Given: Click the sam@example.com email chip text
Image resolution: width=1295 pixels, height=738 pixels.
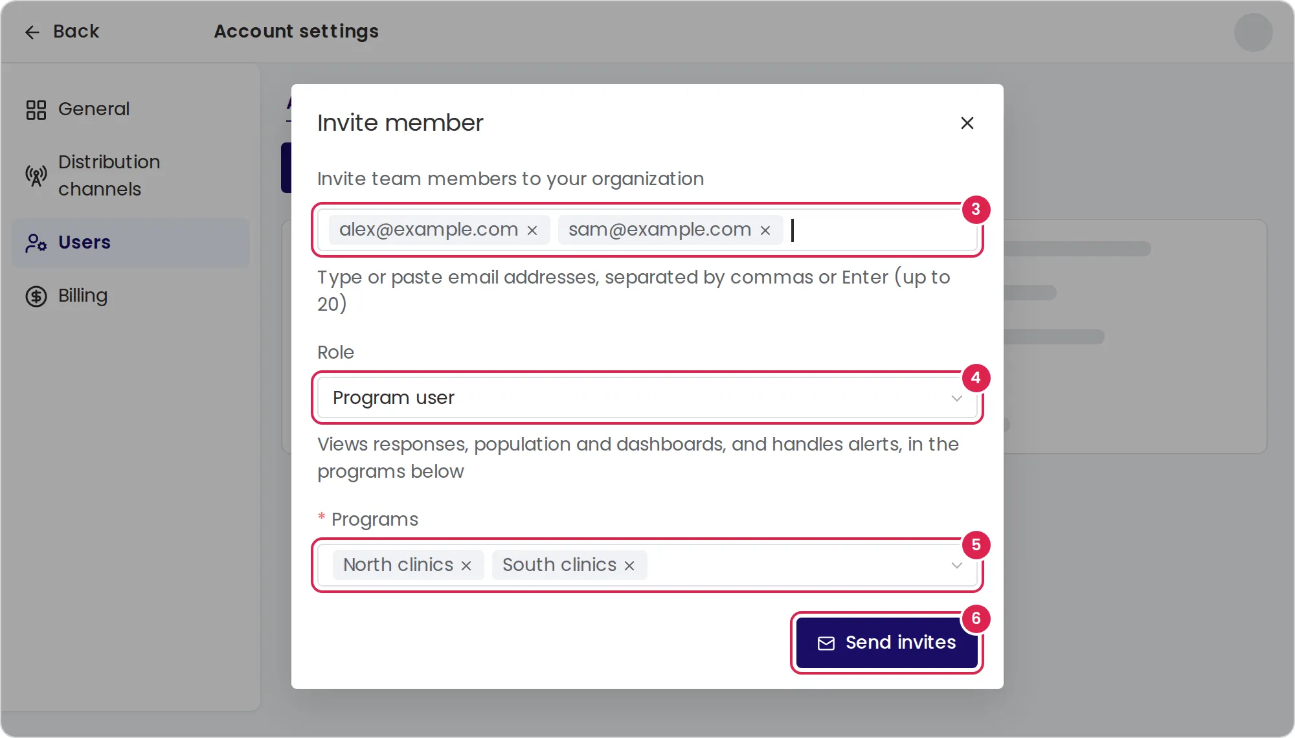Looking at the screenshot, I should tap(660, 230).
